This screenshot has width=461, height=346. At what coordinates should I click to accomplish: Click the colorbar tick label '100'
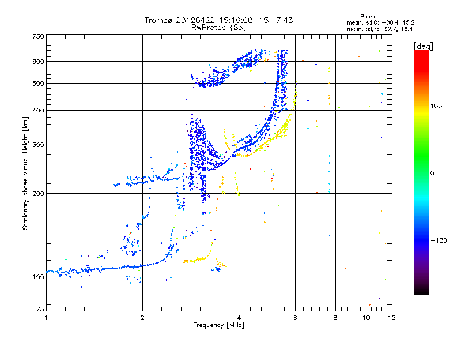[x=436, y=106]
